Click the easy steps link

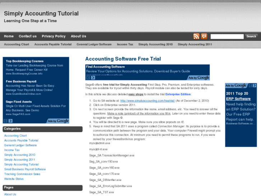click(136, 94)
